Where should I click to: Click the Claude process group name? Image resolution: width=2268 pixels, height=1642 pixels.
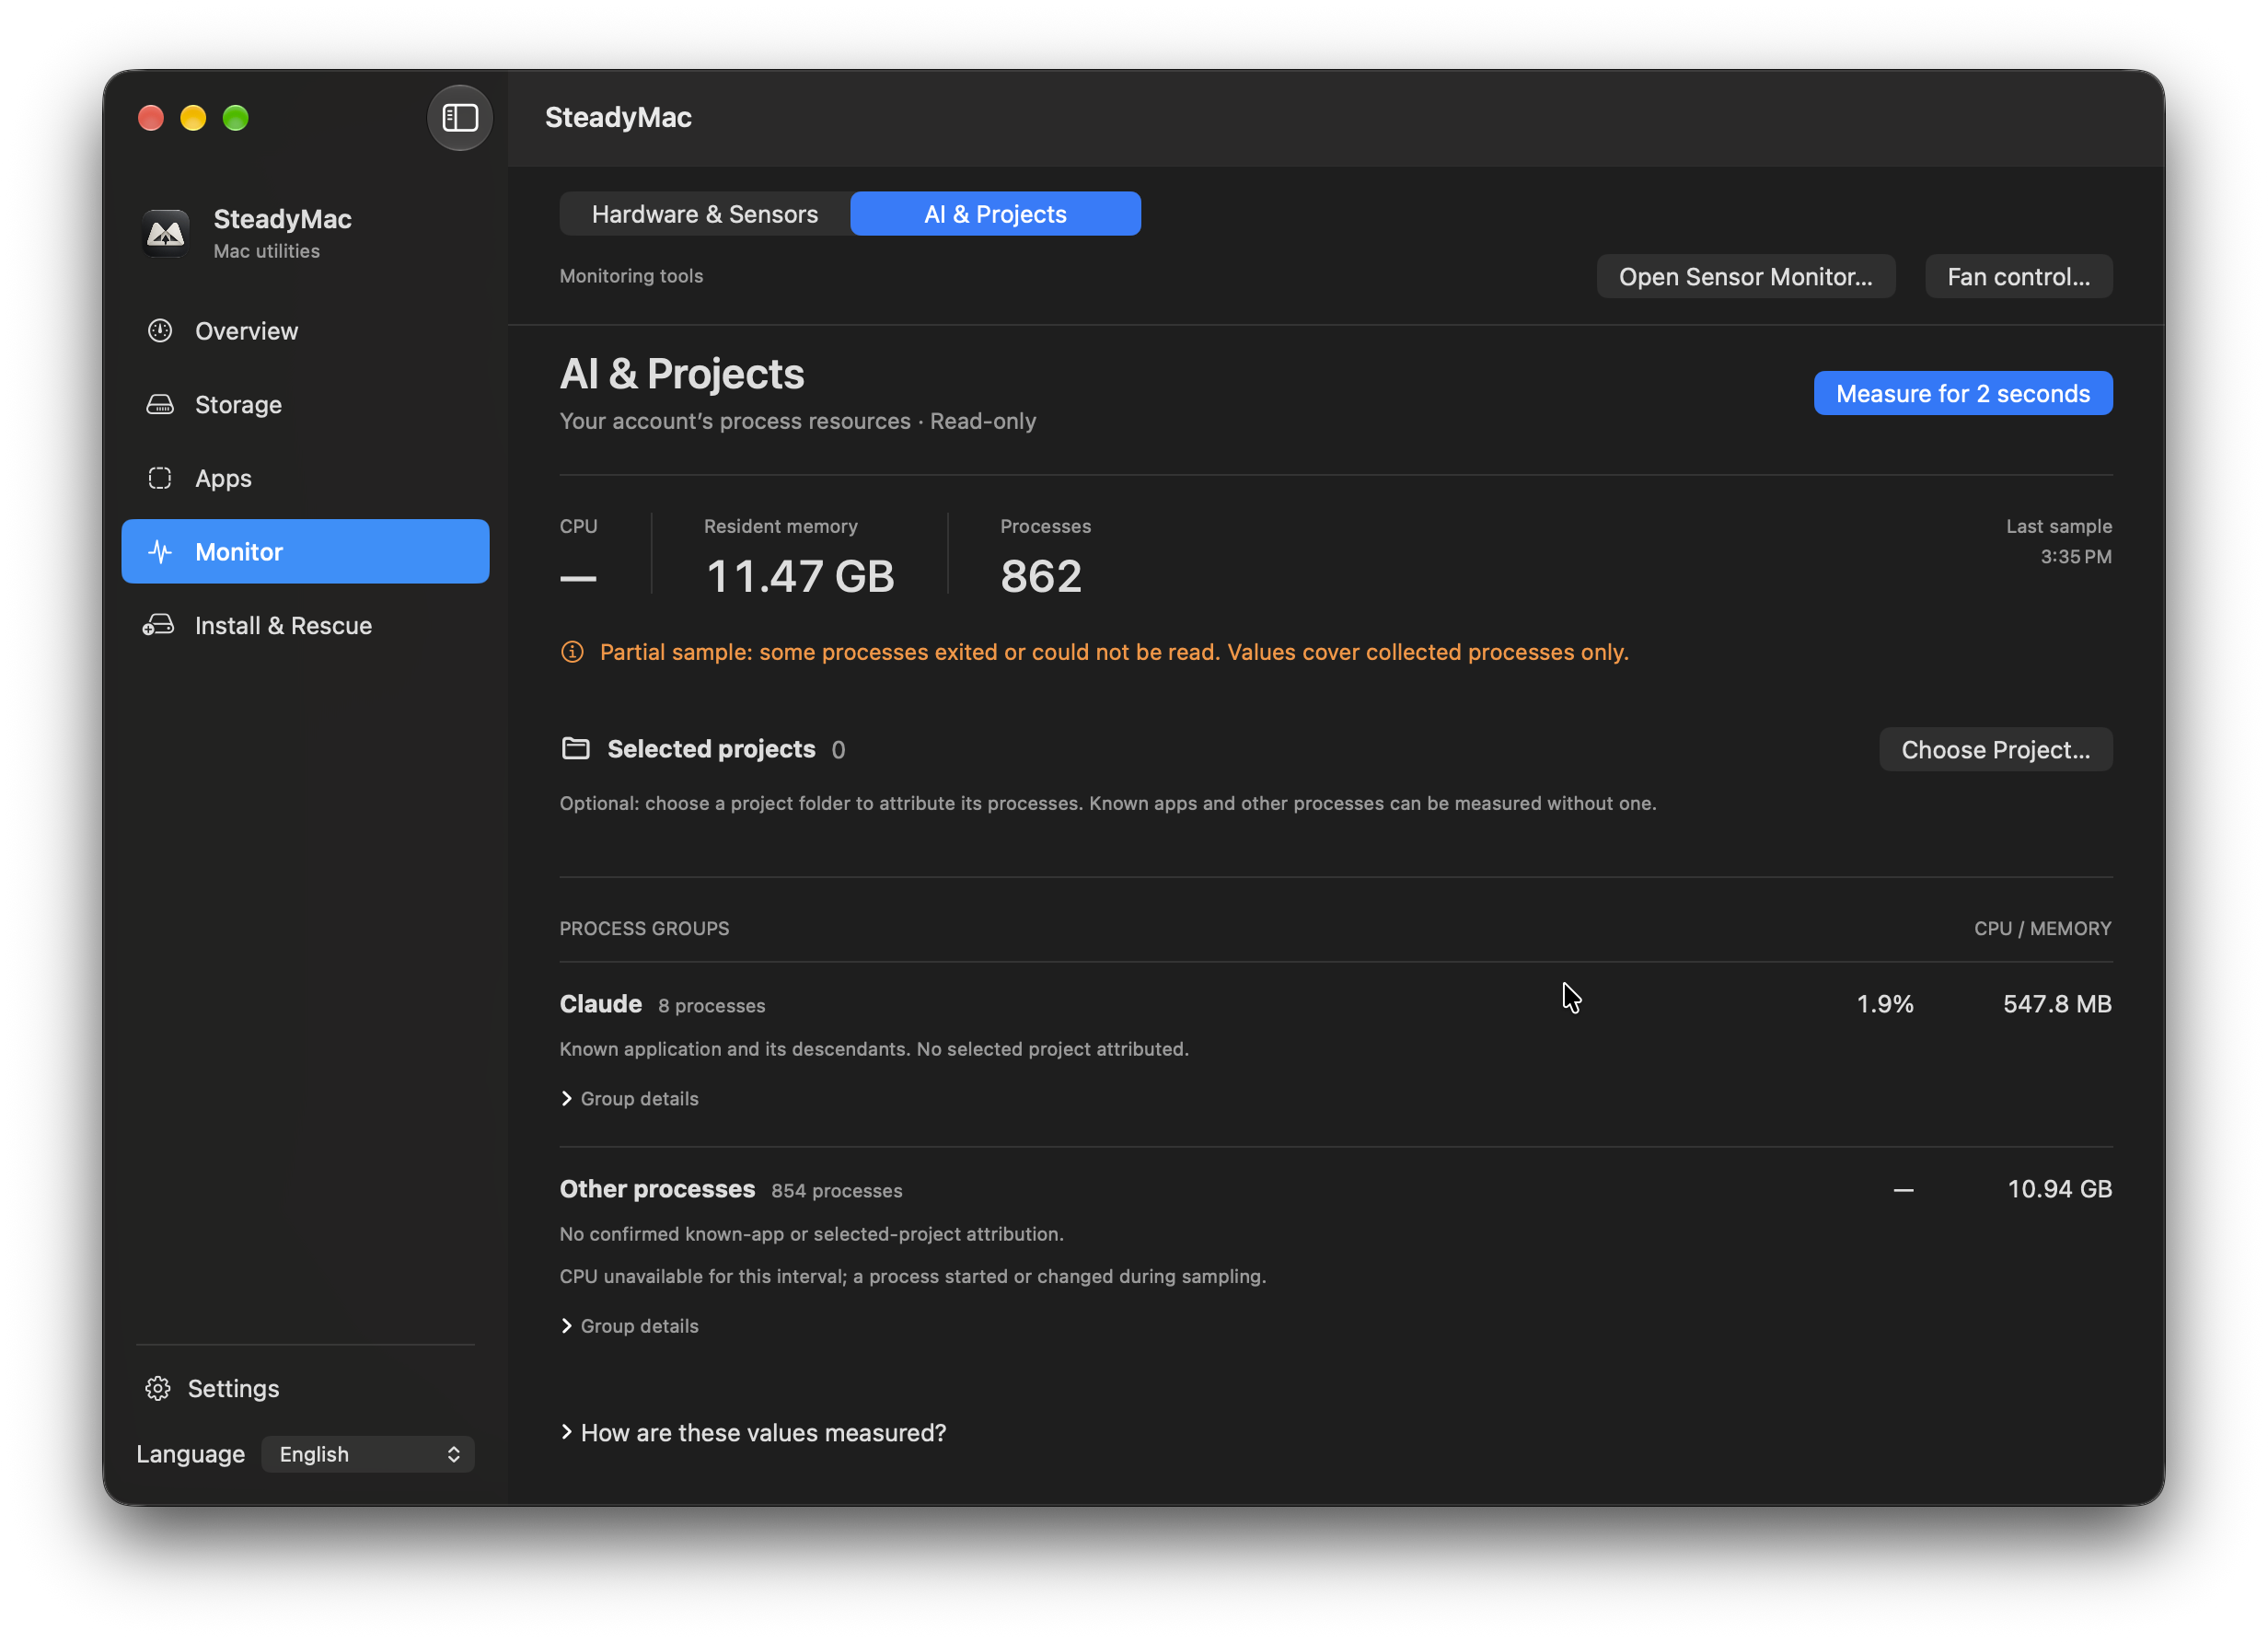(601, 1004)
